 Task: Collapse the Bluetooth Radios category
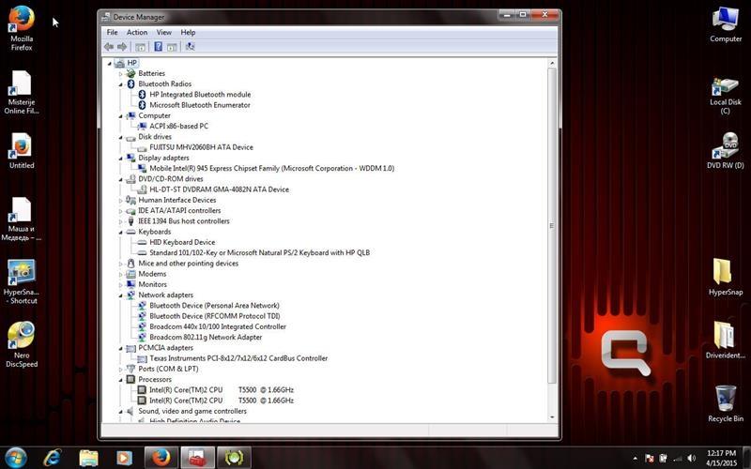tap(121, 84)
